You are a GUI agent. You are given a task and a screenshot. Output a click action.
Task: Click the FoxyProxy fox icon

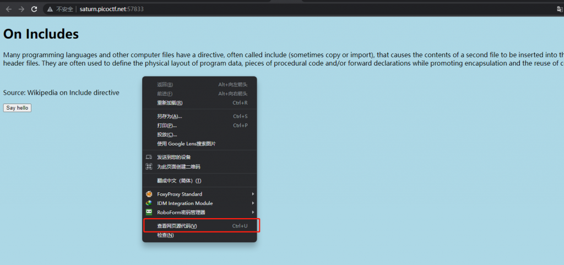click(x=149, y=194)
